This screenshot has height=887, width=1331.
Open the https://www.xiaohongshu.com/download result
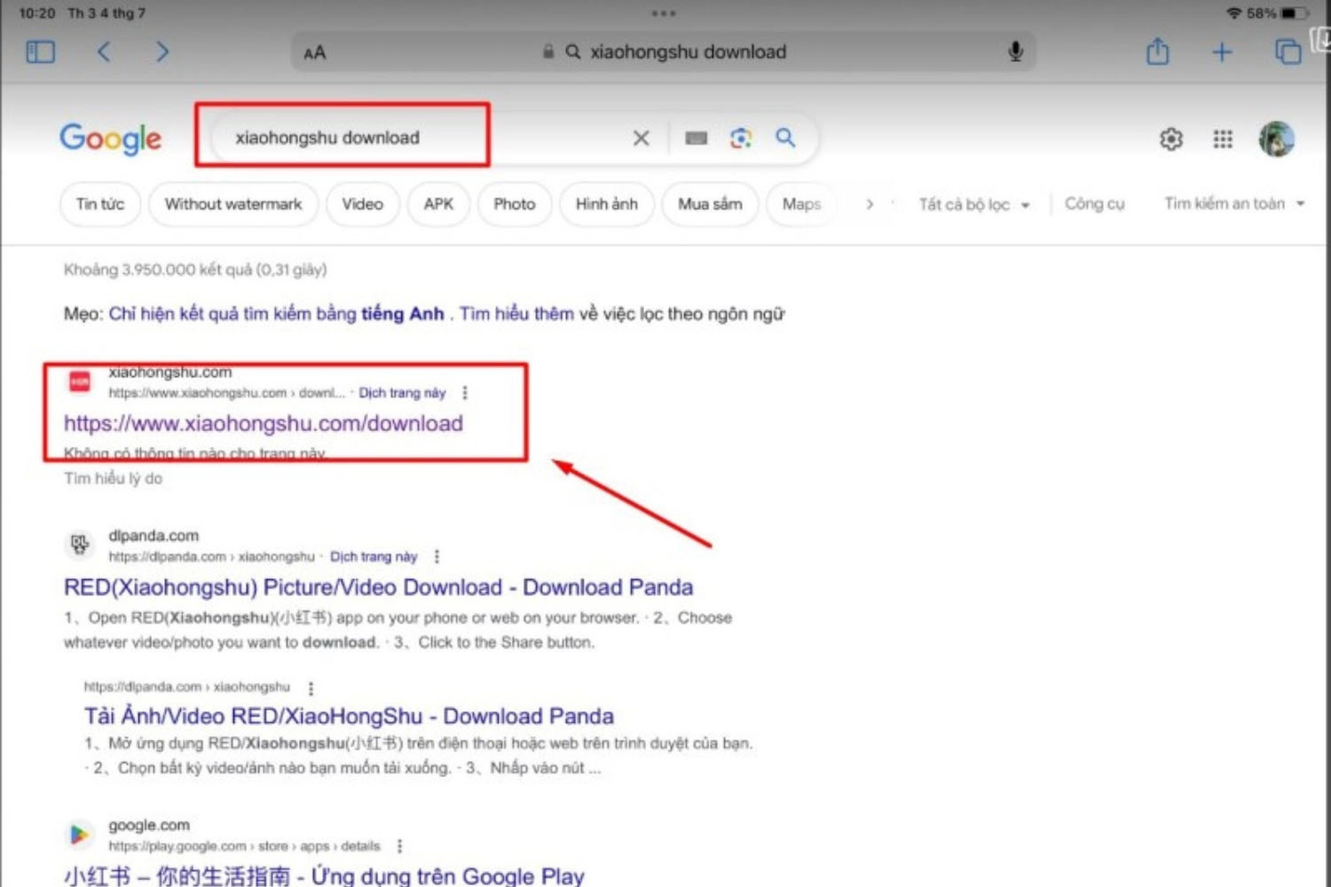tap(264, 423)
